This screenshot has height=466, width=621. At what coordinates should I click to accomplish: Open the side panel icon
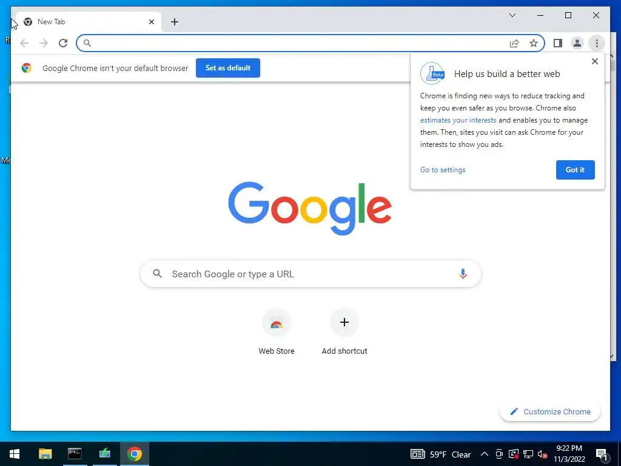[558, 43]
